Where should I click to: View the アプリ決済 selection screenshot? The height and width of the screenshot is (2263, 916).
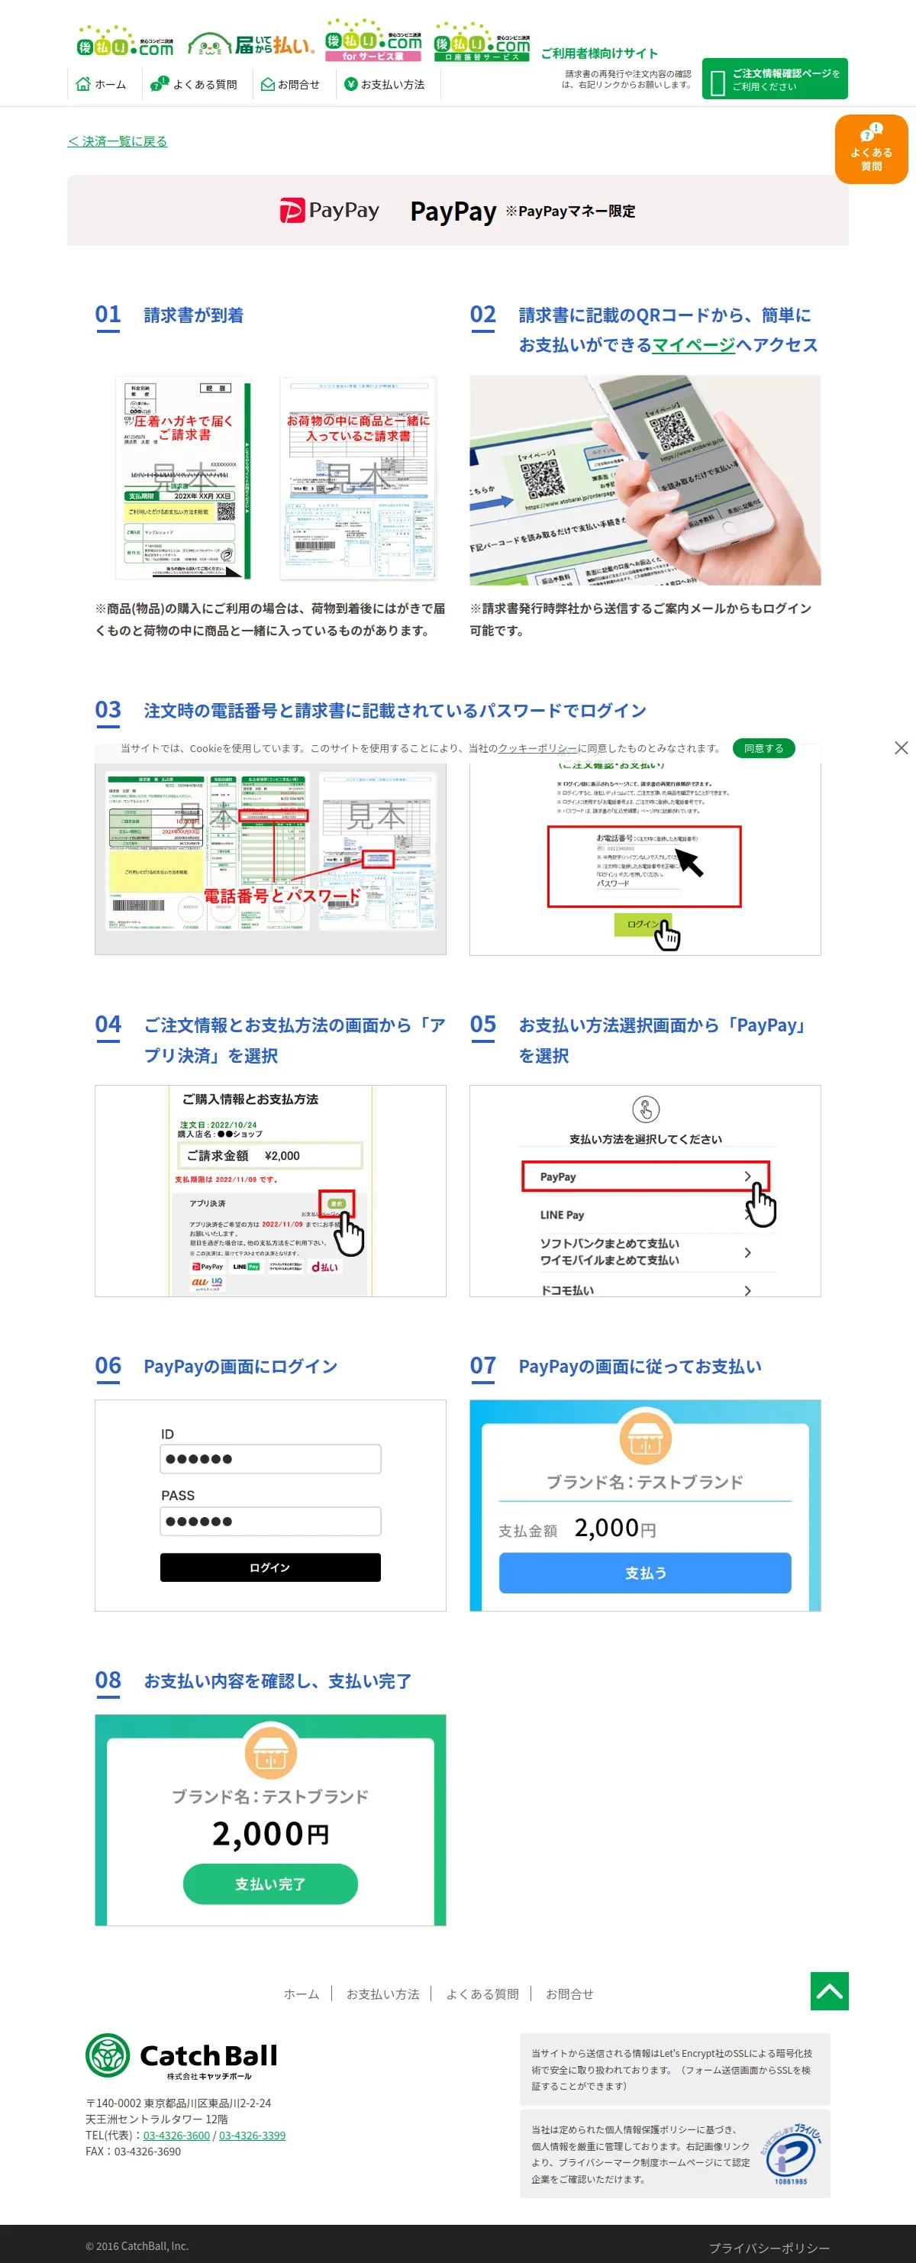coord(270,1190)
